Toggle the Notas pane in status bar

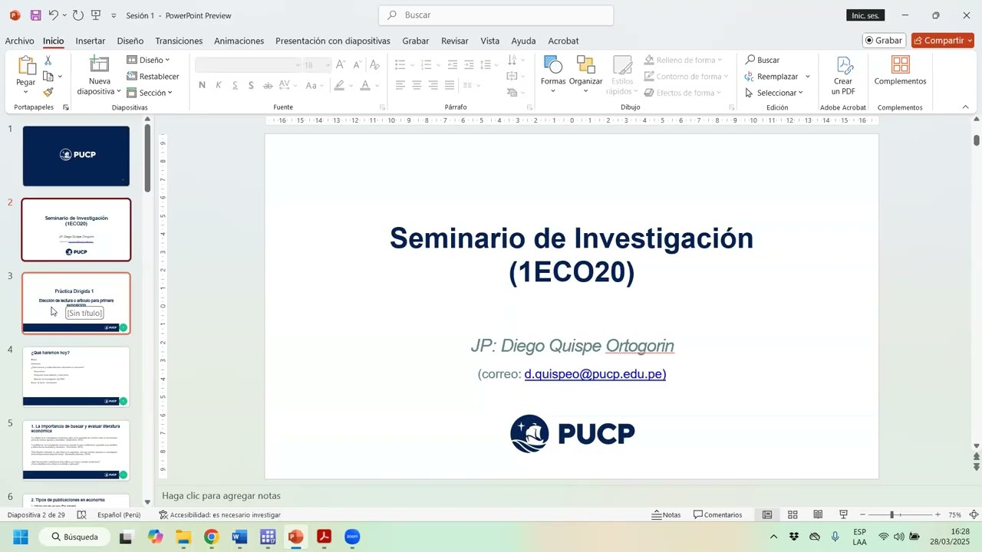pyautogui.click(x=666, y=514)
